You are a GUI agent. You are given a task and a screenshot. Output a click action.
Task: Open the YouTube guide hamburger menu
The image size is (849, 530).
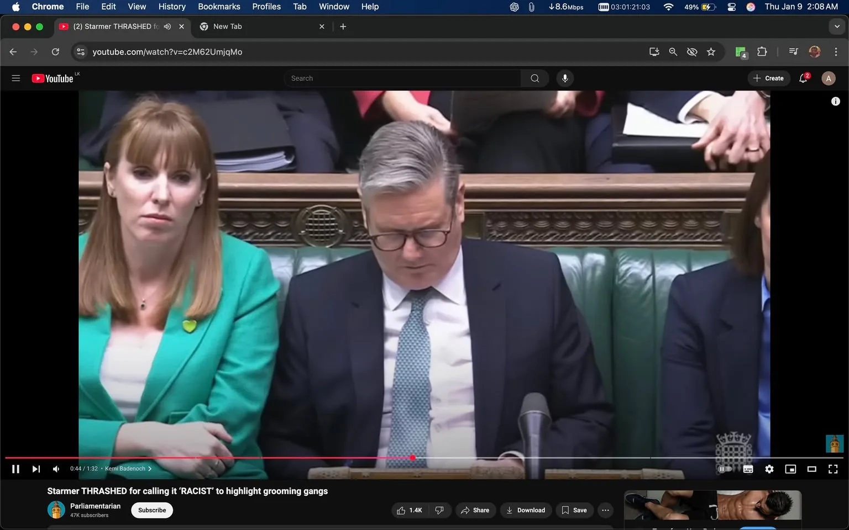click(16, 78)
